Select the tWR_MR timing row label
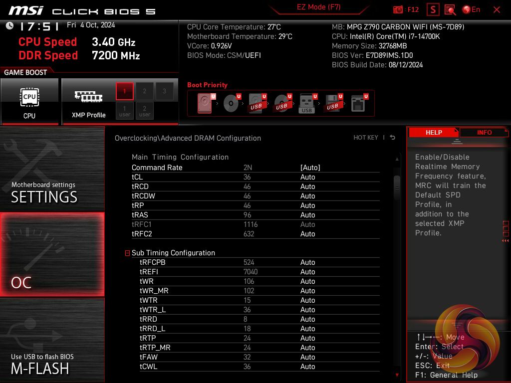Image resolution: width=511 pixels, height=383 pixels. [x=154, y=291]
